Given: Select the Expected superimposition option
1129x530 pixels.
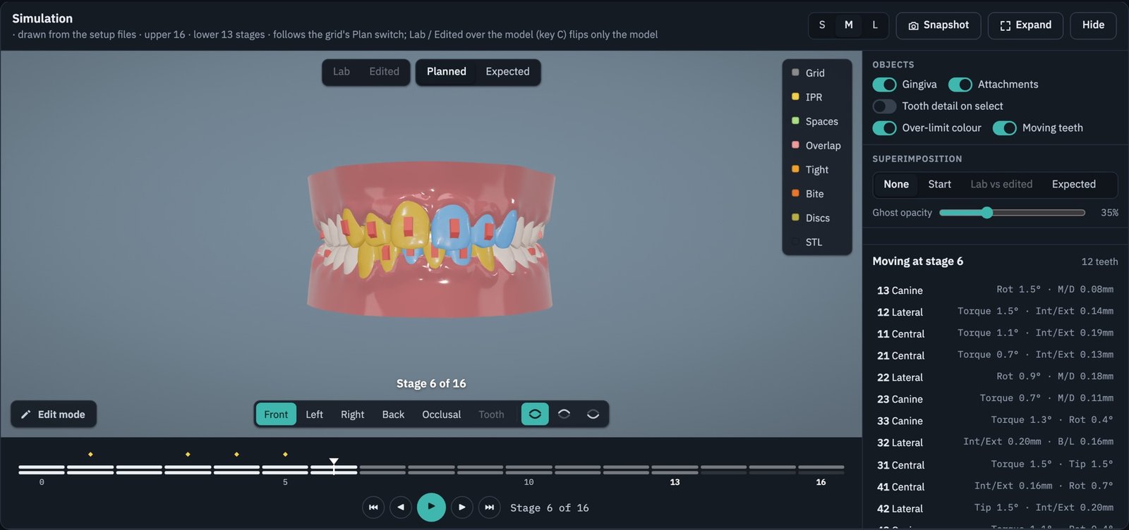Looking at the screenshot, I should pos(1073,185).
